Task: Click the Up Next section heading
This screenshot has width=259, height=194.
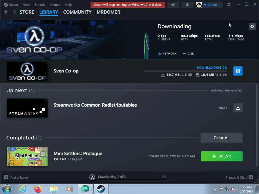Action: coord(17,90)
